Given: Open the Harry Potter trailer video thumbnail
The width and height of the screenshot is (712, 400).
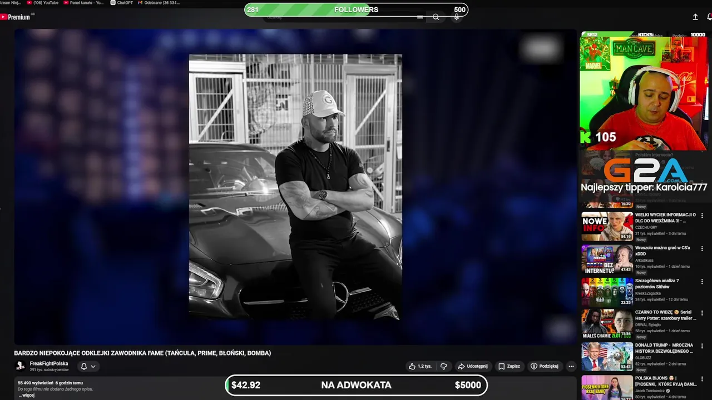Looking at the screenshot, I should (607, 324).
